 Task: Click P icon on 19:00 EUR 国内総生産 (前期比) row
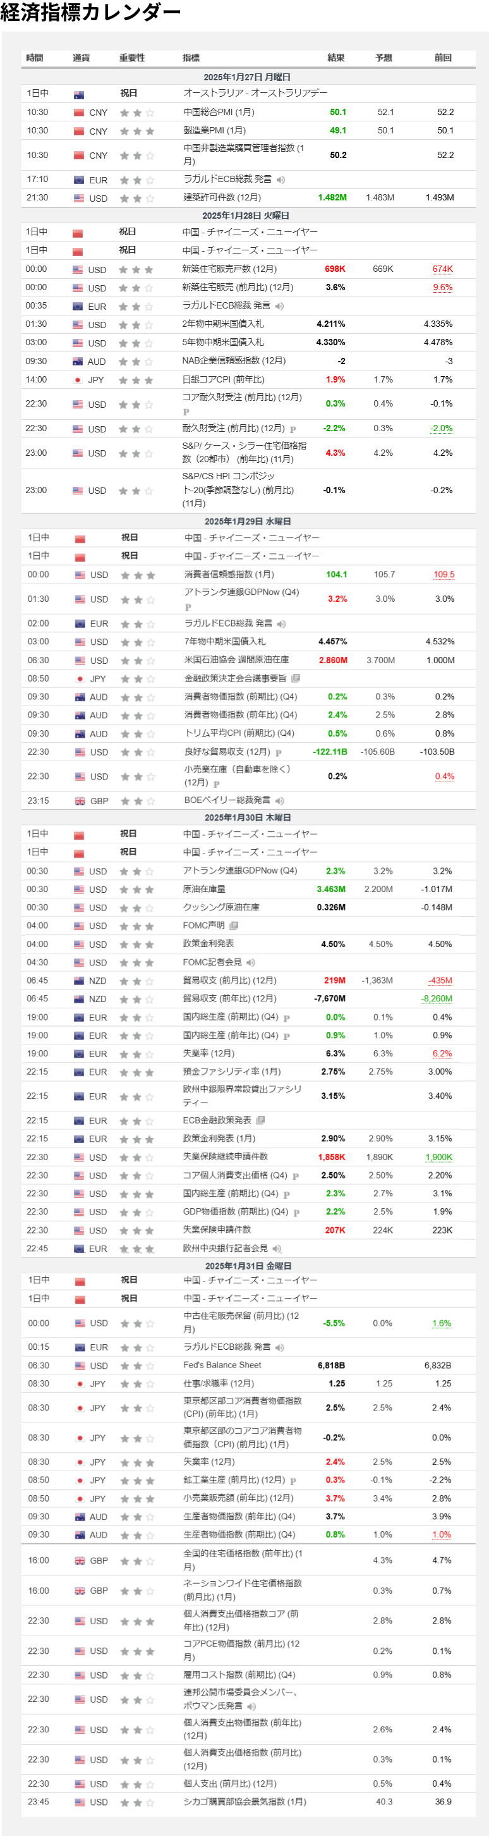[x=286, y=1018]
